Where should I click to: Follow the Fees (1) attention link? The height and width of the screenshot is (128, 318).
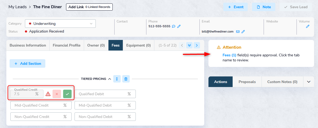pyautogui.click(x=229, y=55)
